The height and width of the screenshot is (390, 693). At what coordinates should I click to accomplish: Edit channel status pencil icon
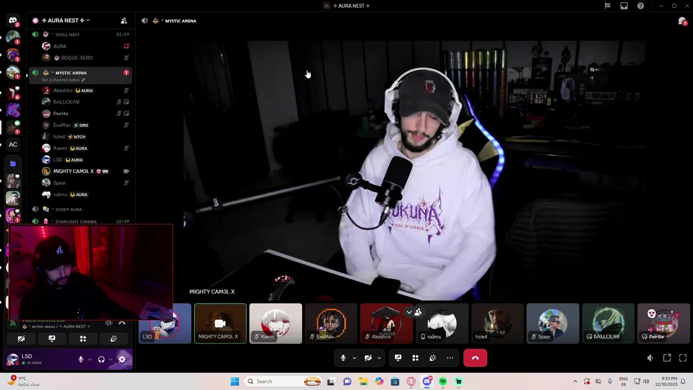[x=83, y=80]
